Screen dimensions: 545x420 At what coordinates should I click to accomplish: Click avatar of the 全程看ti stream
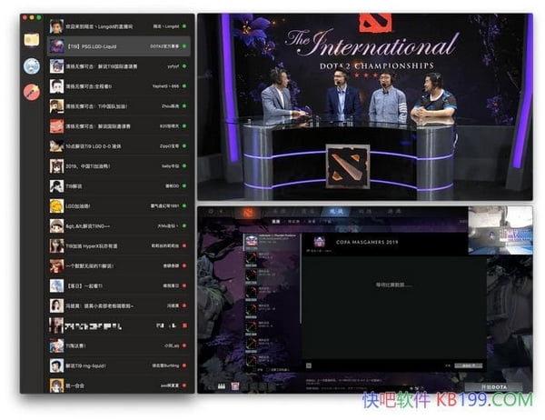pos(56,85)
